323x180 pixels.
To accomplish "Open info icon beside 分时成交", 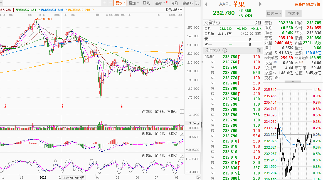I will [225, 50].
